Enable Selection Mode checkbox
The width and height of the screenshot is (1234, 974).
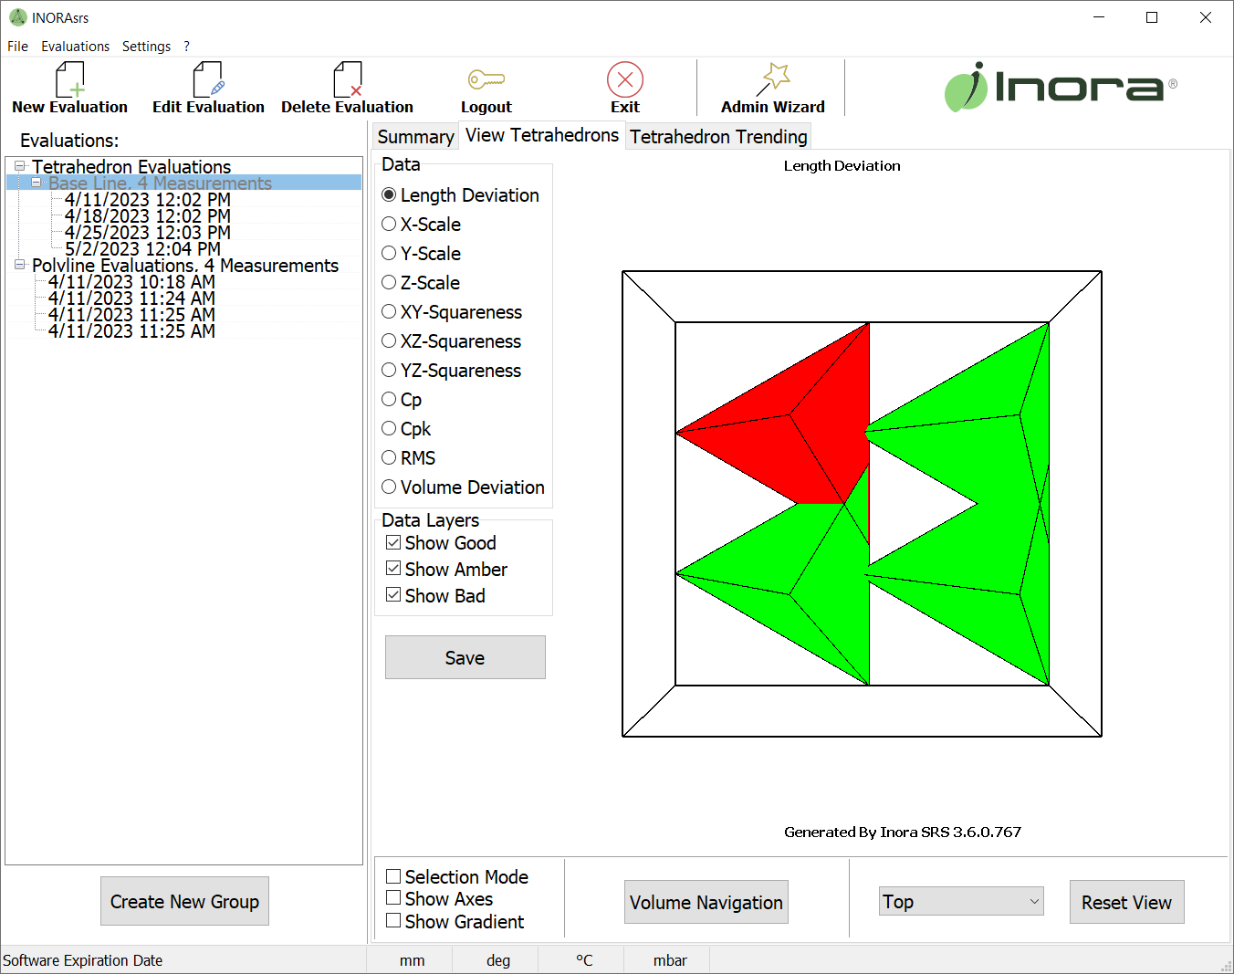coord(393,877)
